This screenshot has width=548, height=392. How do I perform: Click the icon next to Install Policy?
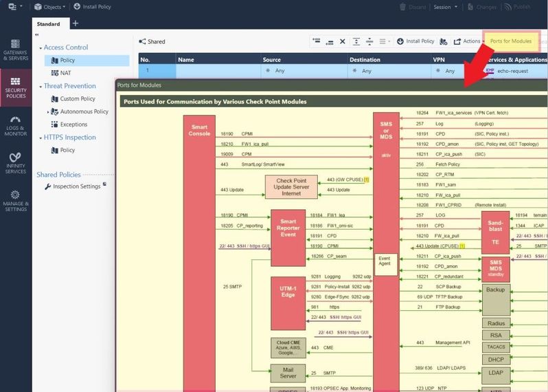click(443, 42)
